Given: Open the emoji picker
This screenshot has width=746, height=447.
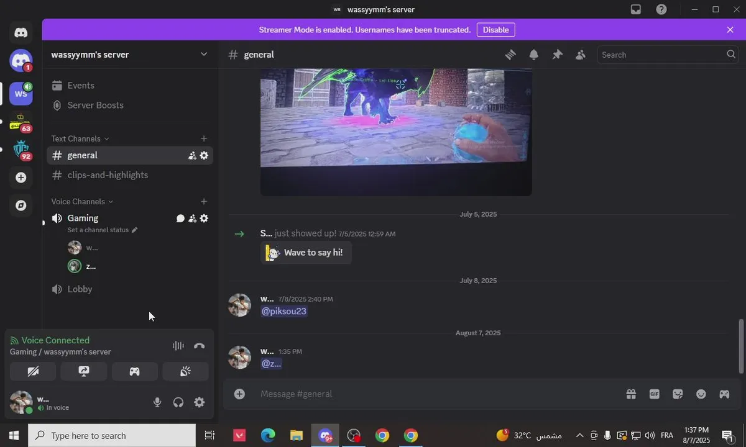Looking at the screenshot, I should [701, 394].
